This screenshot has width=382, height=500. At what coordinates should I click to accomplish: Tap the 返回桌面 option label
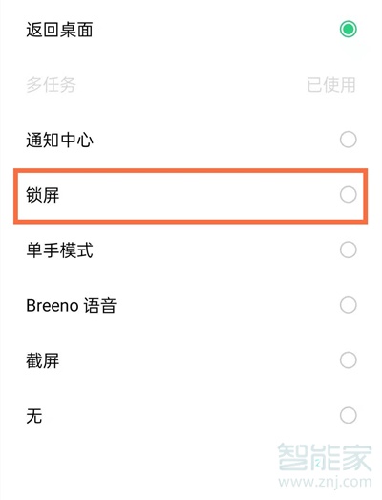coord(59,30)
